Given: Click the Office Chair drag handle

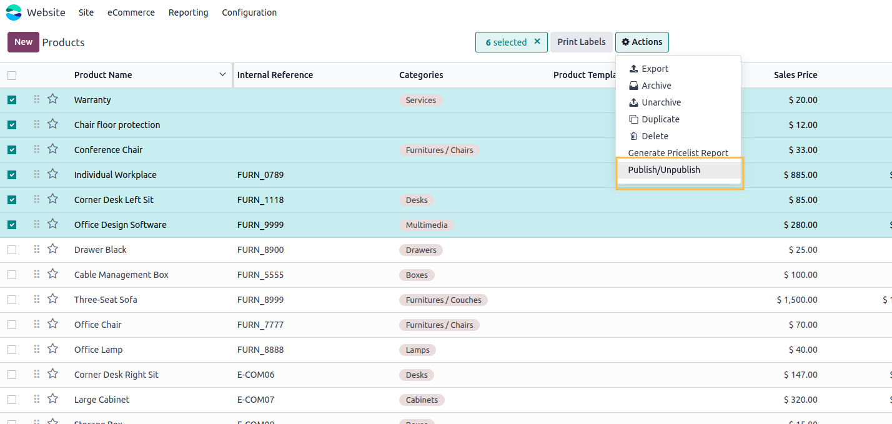Looking at the screenshot, I should coord(37,324).
